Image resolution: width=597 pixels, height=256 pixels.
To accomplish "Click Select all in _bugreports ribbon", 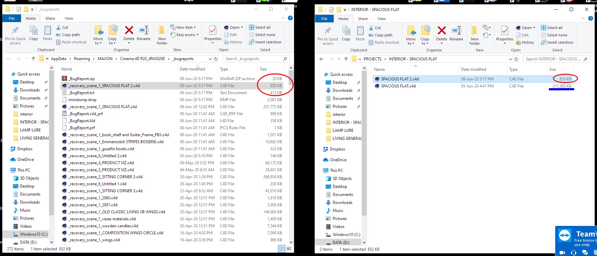I will pos(260,27).
